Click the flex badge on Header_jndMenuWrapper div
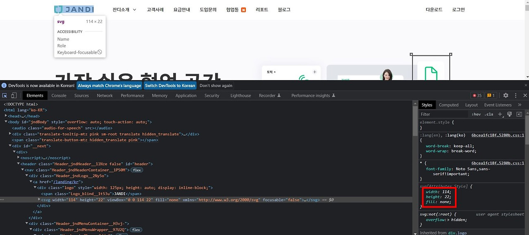529x235 pixels. coord(136,230)
